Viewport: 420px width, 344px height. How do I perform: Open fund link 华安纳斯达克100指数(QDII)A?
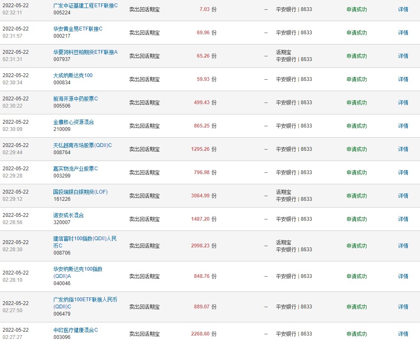pos(78,272)
